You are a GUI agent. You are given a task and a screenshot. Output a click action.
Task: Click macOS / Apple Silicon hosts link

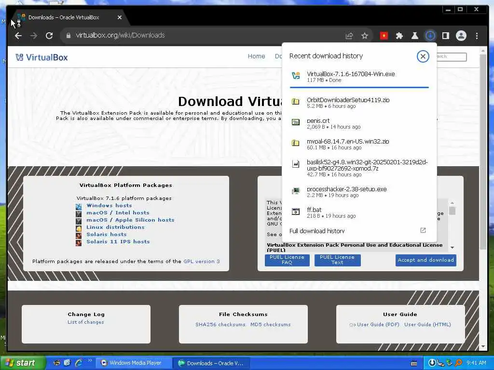click(130, 220)
